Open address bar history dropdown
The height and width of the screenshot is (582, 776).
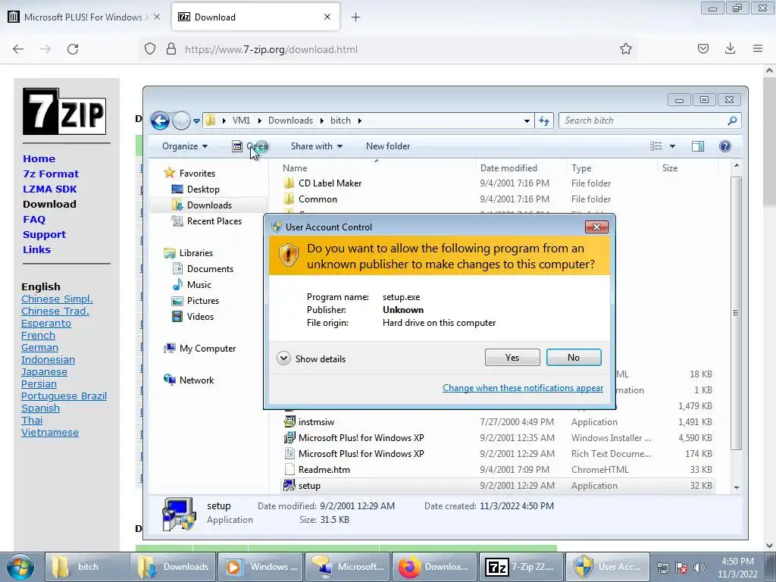pyautogui.click(x=527, y=120)
